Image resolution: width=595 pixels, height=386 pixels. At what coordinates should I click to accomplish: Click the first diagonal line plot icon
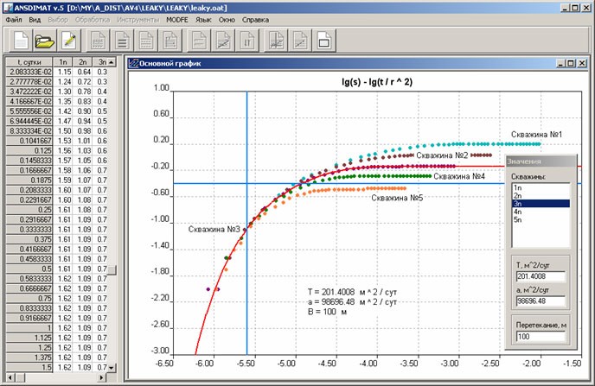(223, 40)
